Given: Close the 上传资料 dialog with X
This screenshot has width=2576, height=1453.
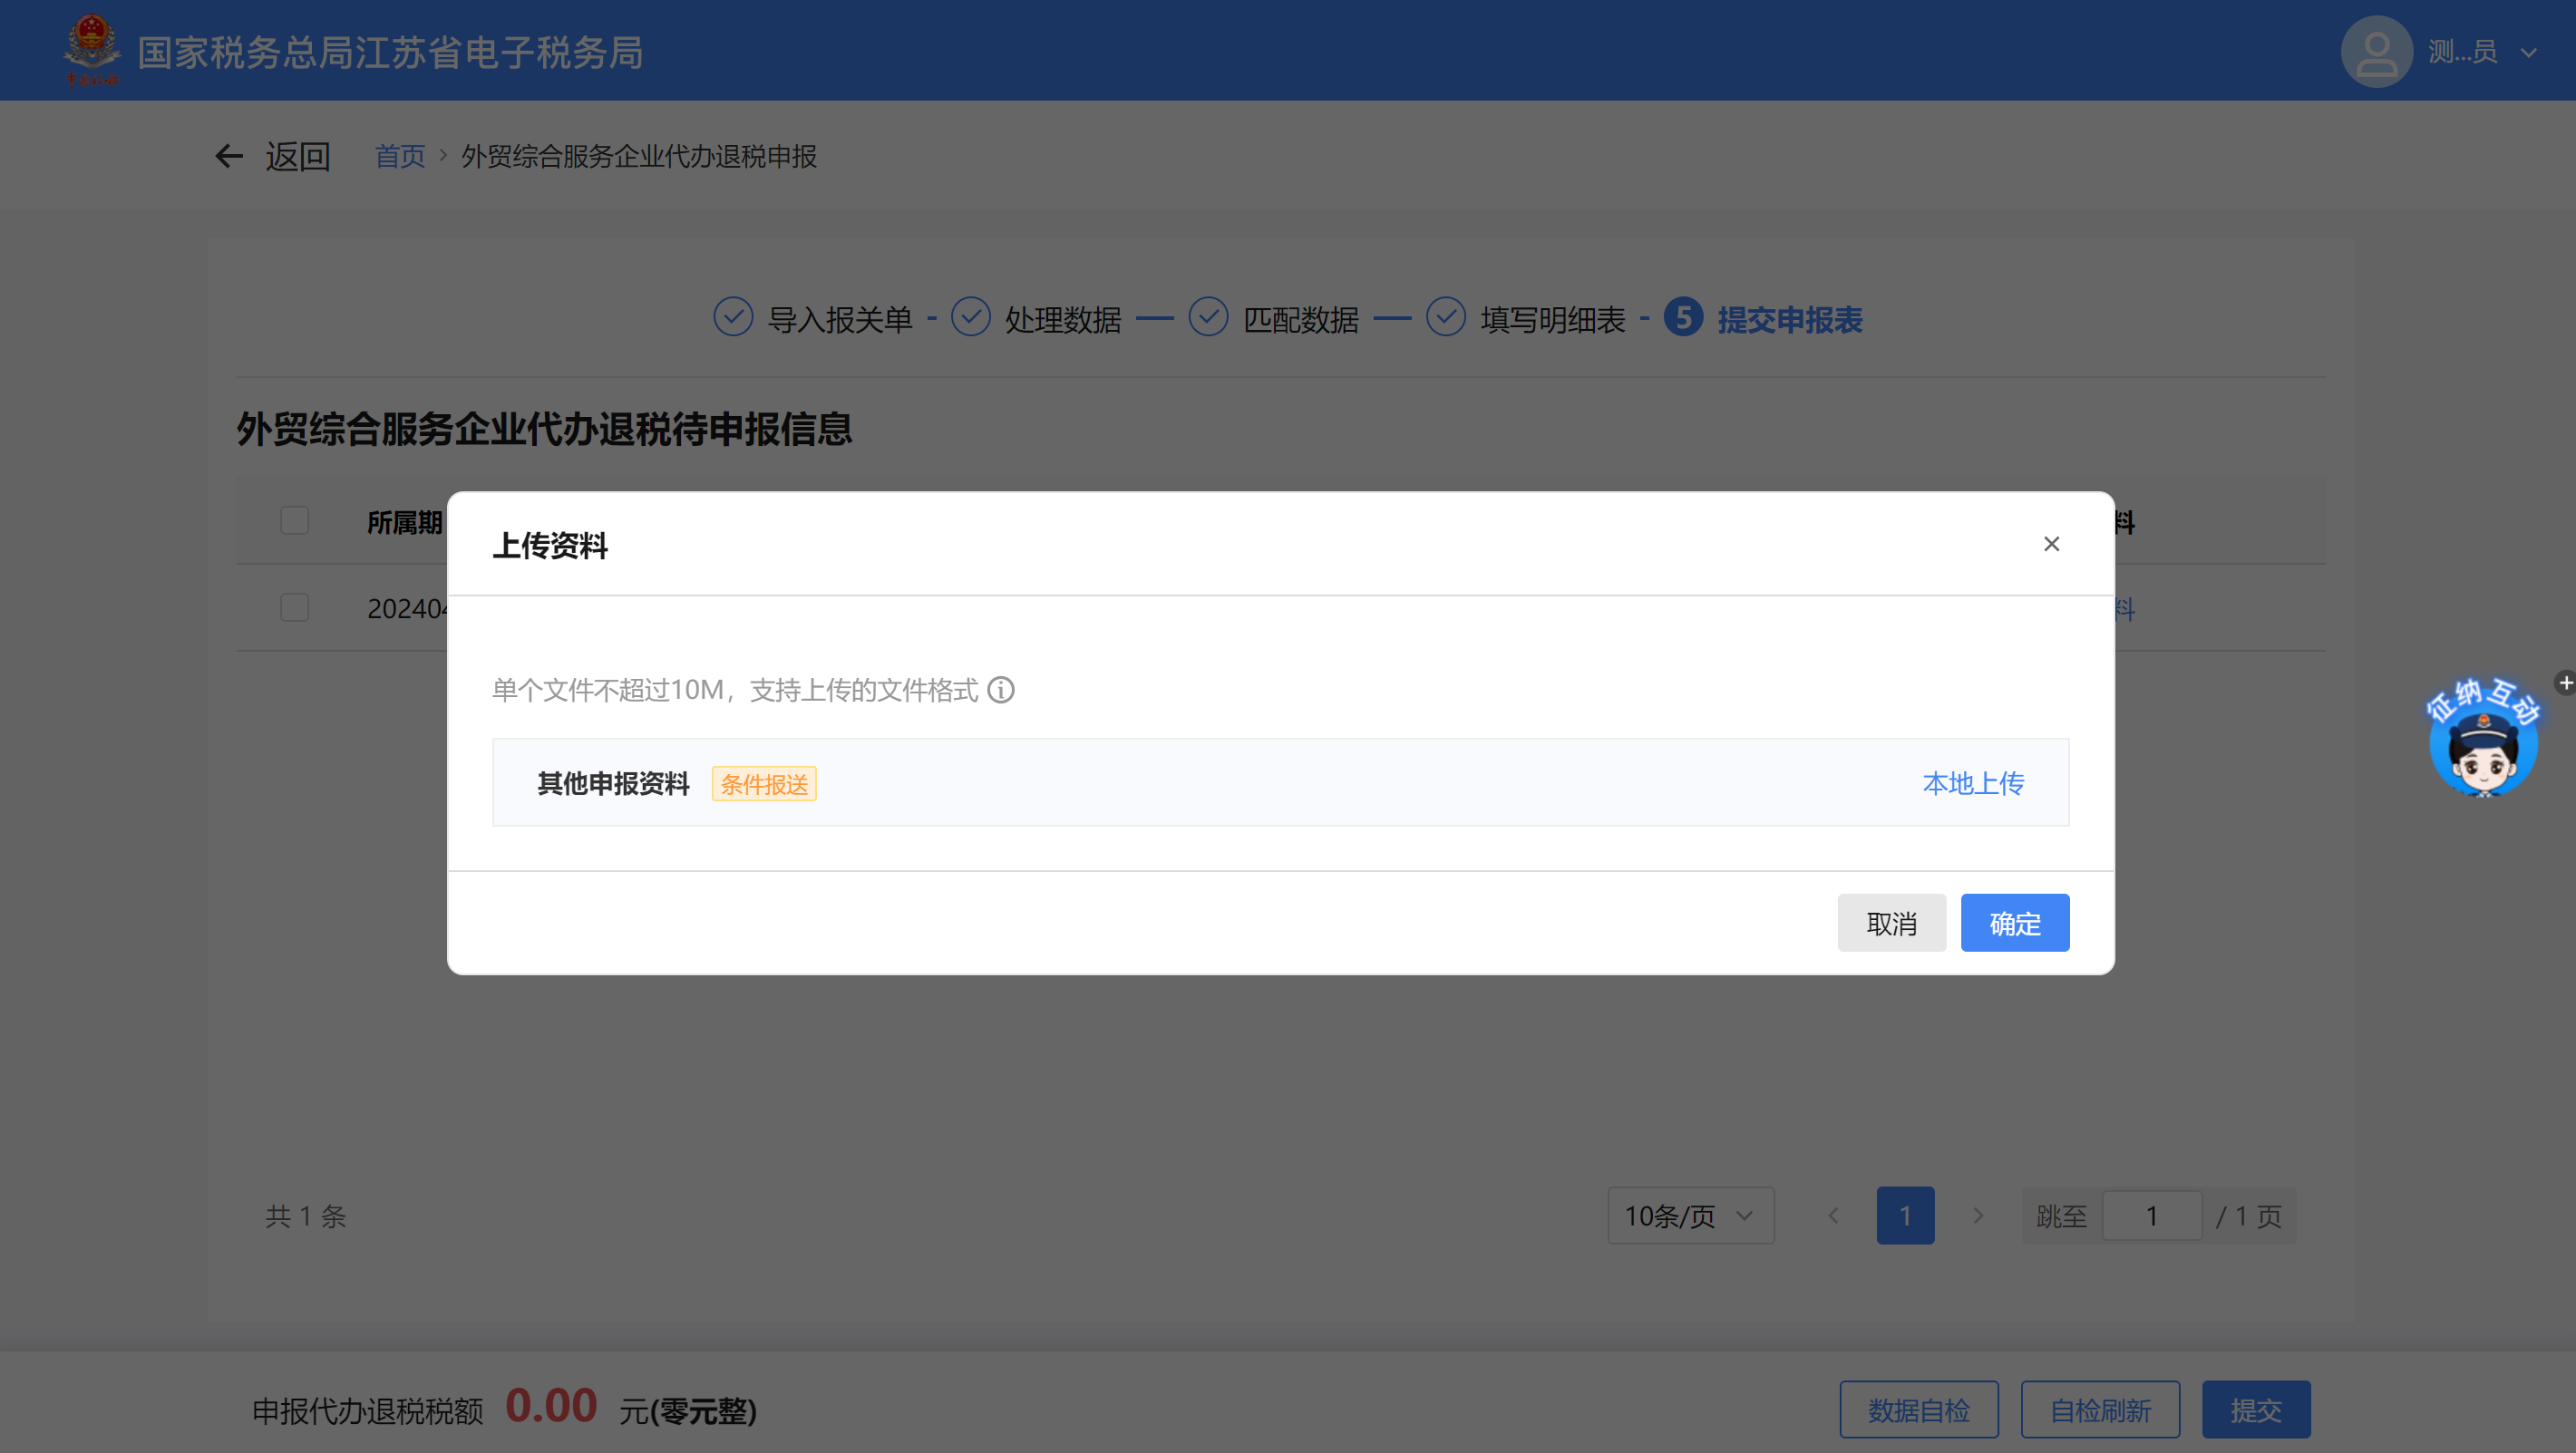Looking at the screenshot, I should pyautogui.click(x=2051, y=544).
